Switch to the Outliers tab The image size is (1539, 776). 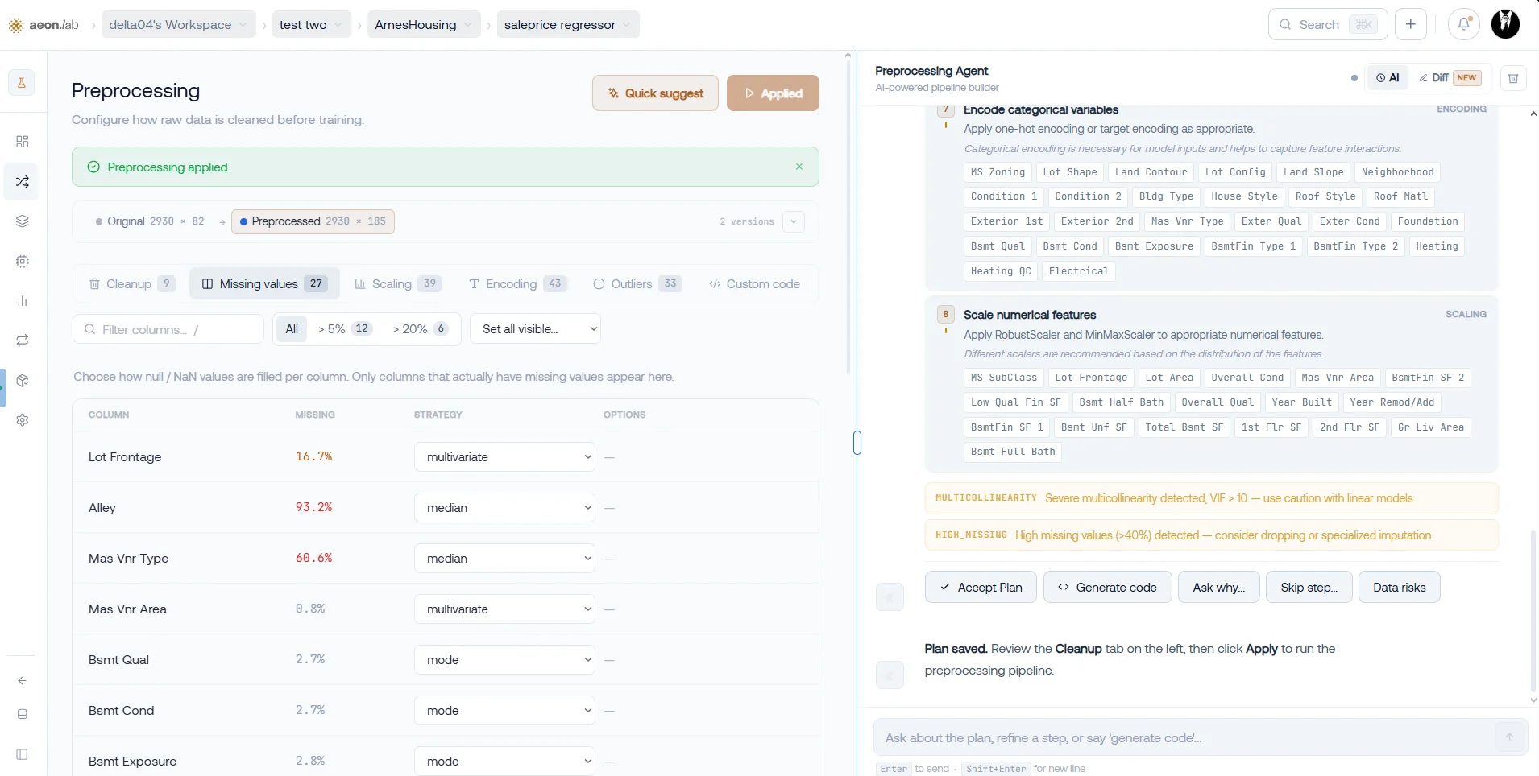click(637, 284)
